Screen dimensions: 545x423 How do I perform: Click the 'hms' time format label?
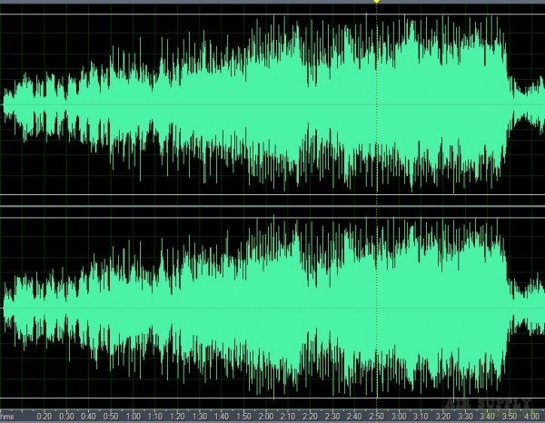click(7, 416)
